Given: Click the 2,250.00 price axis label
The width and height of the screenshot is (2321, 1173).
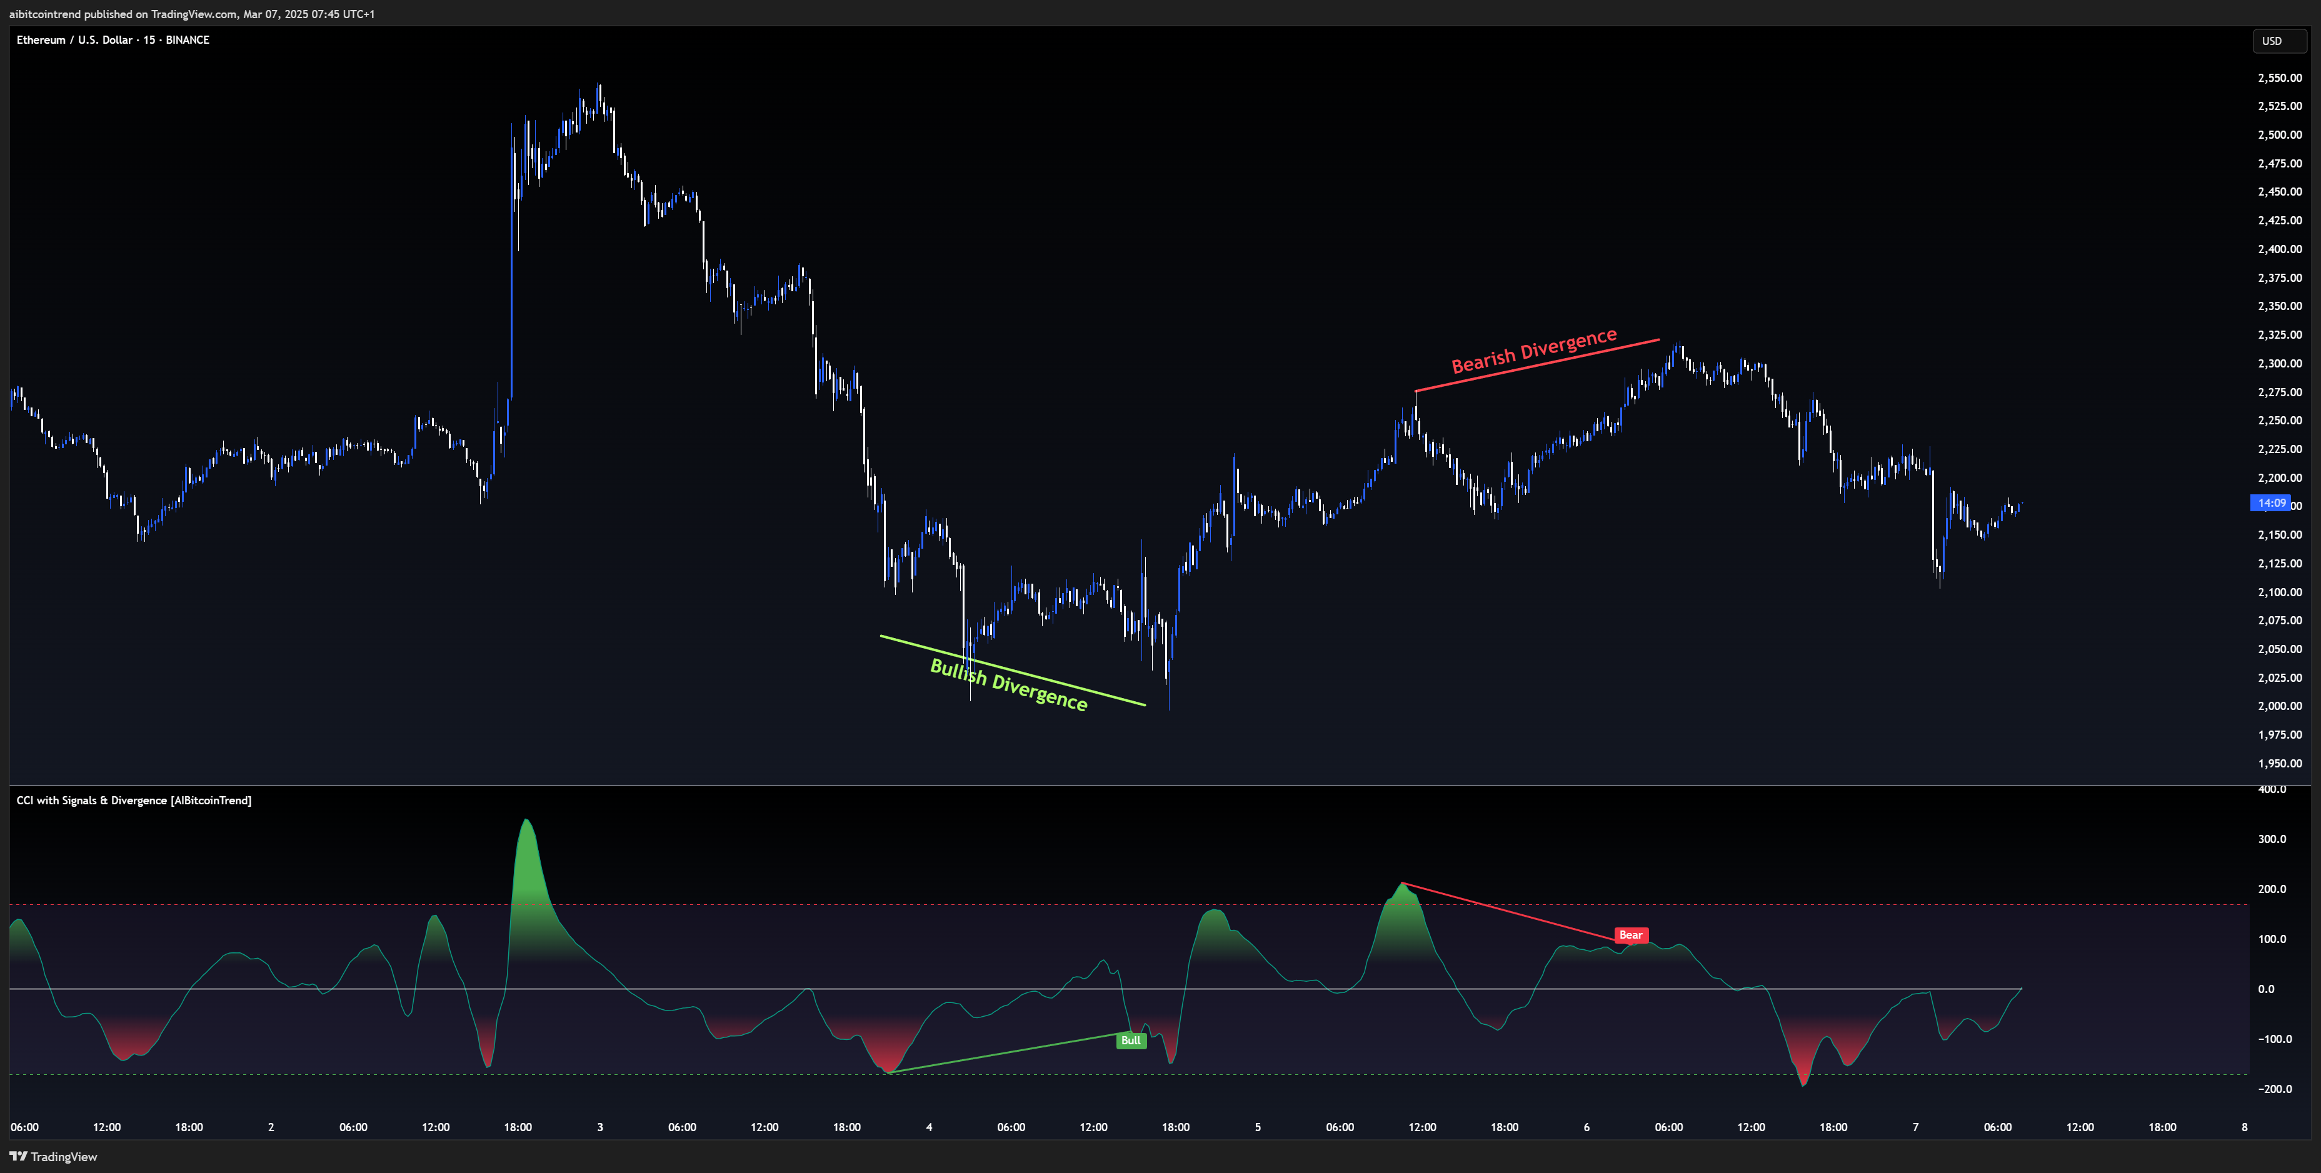Looking at the screenshot, I should pos(2278,421).
